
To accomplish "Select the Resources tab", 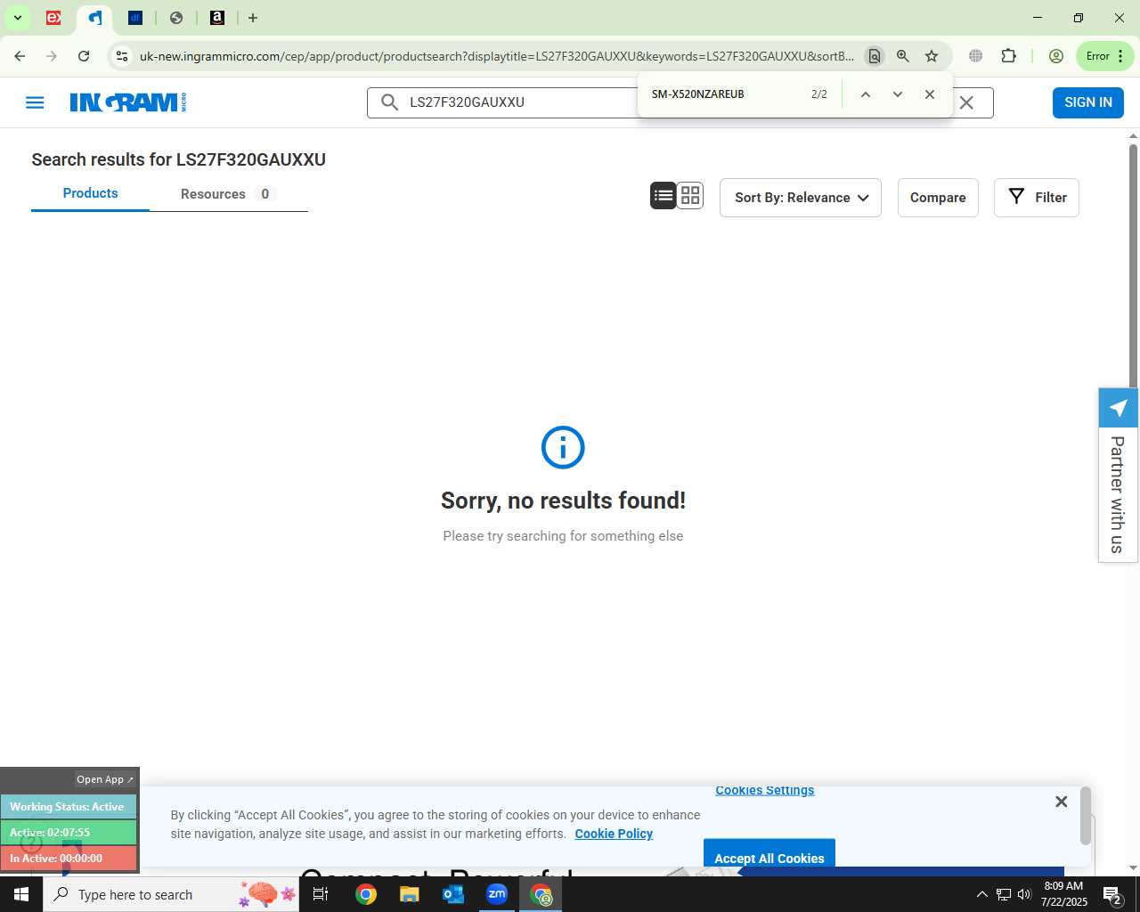I will coord(228,194).
